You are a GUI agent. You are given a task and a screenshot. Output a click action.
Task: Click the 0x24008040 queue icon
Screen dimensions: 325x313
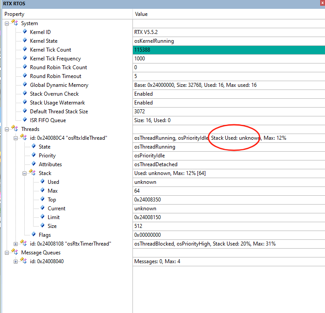click(23, 261)
